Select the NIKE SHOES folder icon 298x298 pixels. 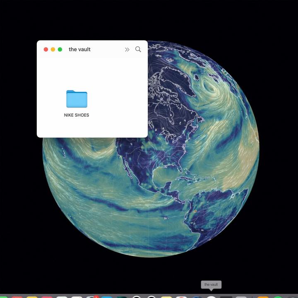pyautogui.click(x=77, y=99)
